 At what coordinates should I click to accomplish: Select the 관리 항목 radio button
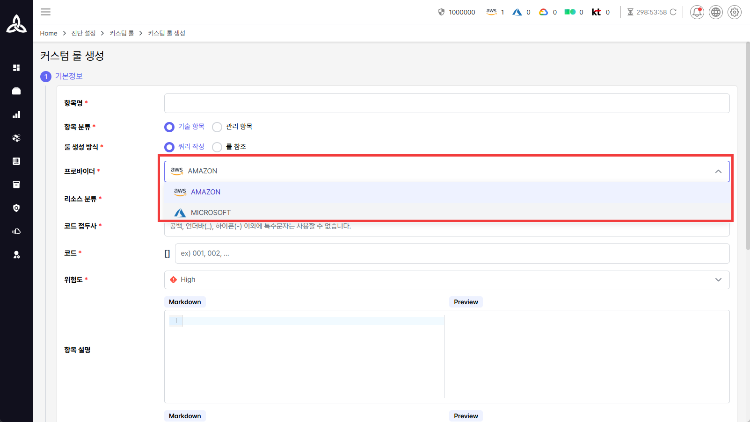(217, 127)
